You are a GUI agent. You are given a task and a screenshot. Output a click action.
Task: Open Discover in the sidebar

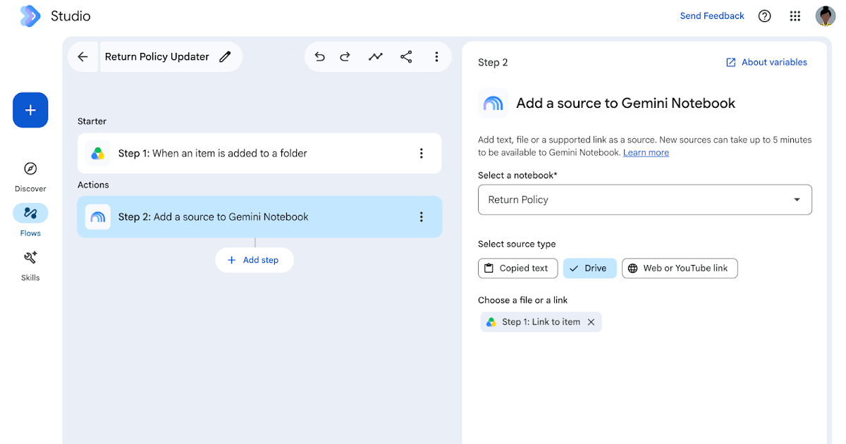click(x=30, y=175)
